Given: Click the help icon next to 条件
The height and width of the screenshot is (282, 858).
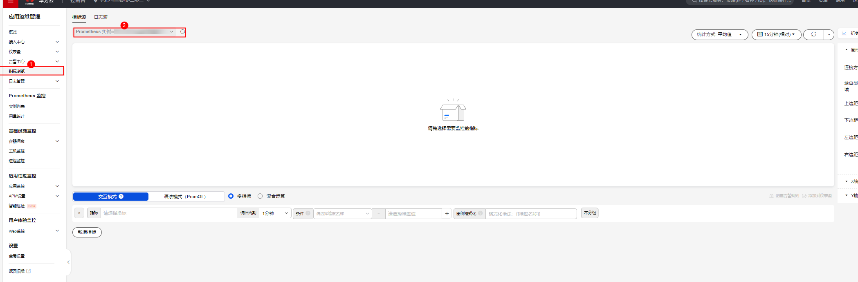Looking at the screenshot, I should pyautogui.click(x=308, y=213).
